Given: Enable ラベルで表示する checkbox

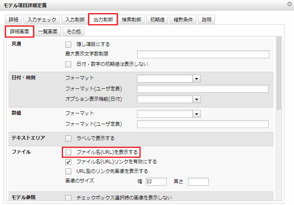Looking at the screenshot, I should point(68,138).
